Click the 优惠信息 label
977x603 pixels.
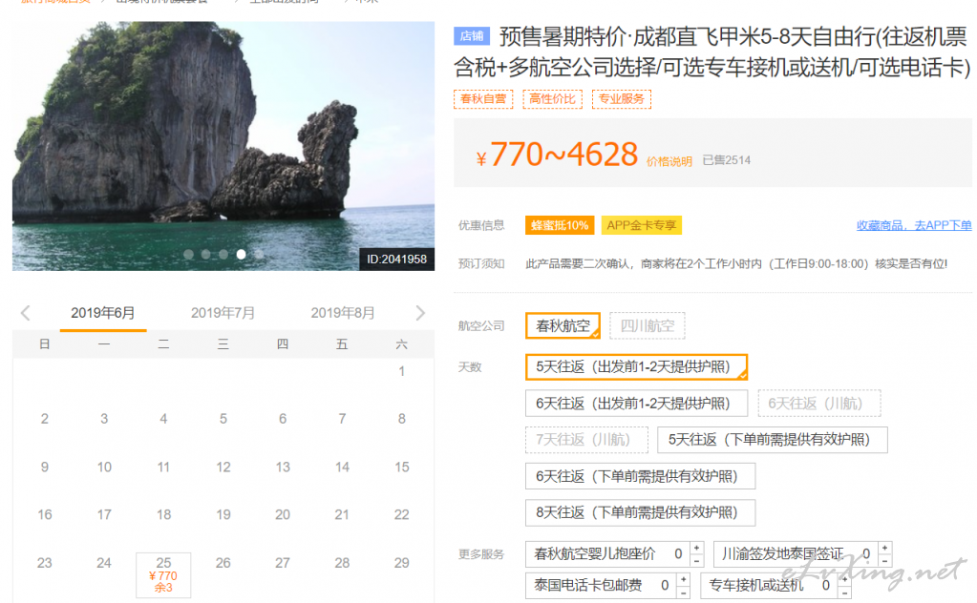481,225
